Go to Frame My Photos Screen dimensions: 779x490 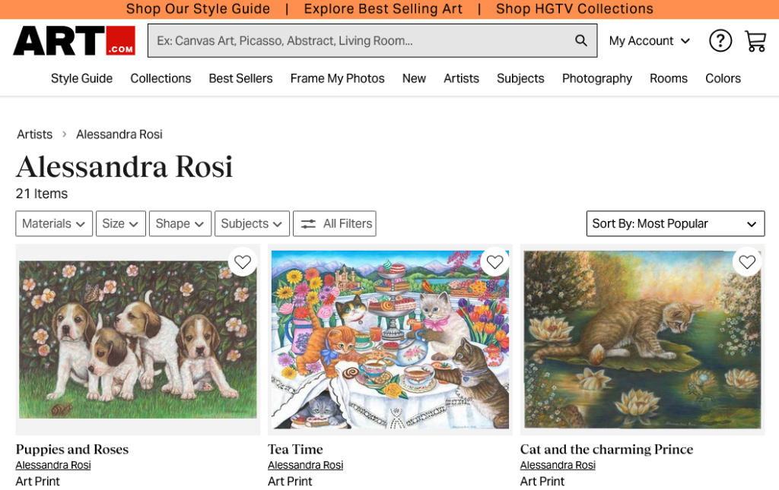(x=337, y=78)
